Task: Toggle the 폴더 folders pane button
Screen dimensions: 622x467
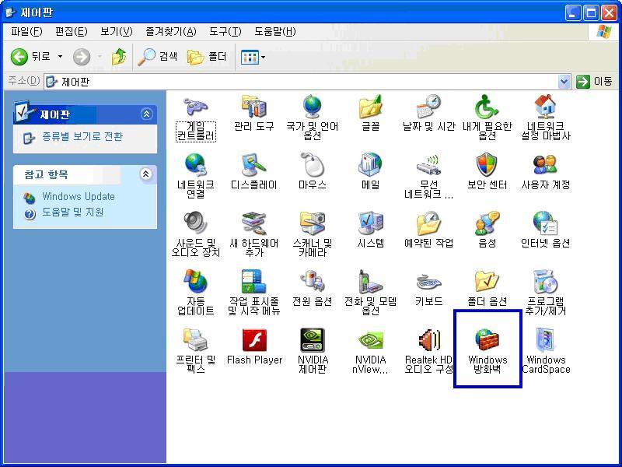Action: coord(207,57)
